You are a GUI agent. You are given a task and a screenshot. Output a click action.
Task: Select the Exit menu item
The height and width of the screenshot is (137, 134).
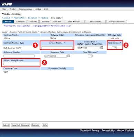[x=46, y=9]
